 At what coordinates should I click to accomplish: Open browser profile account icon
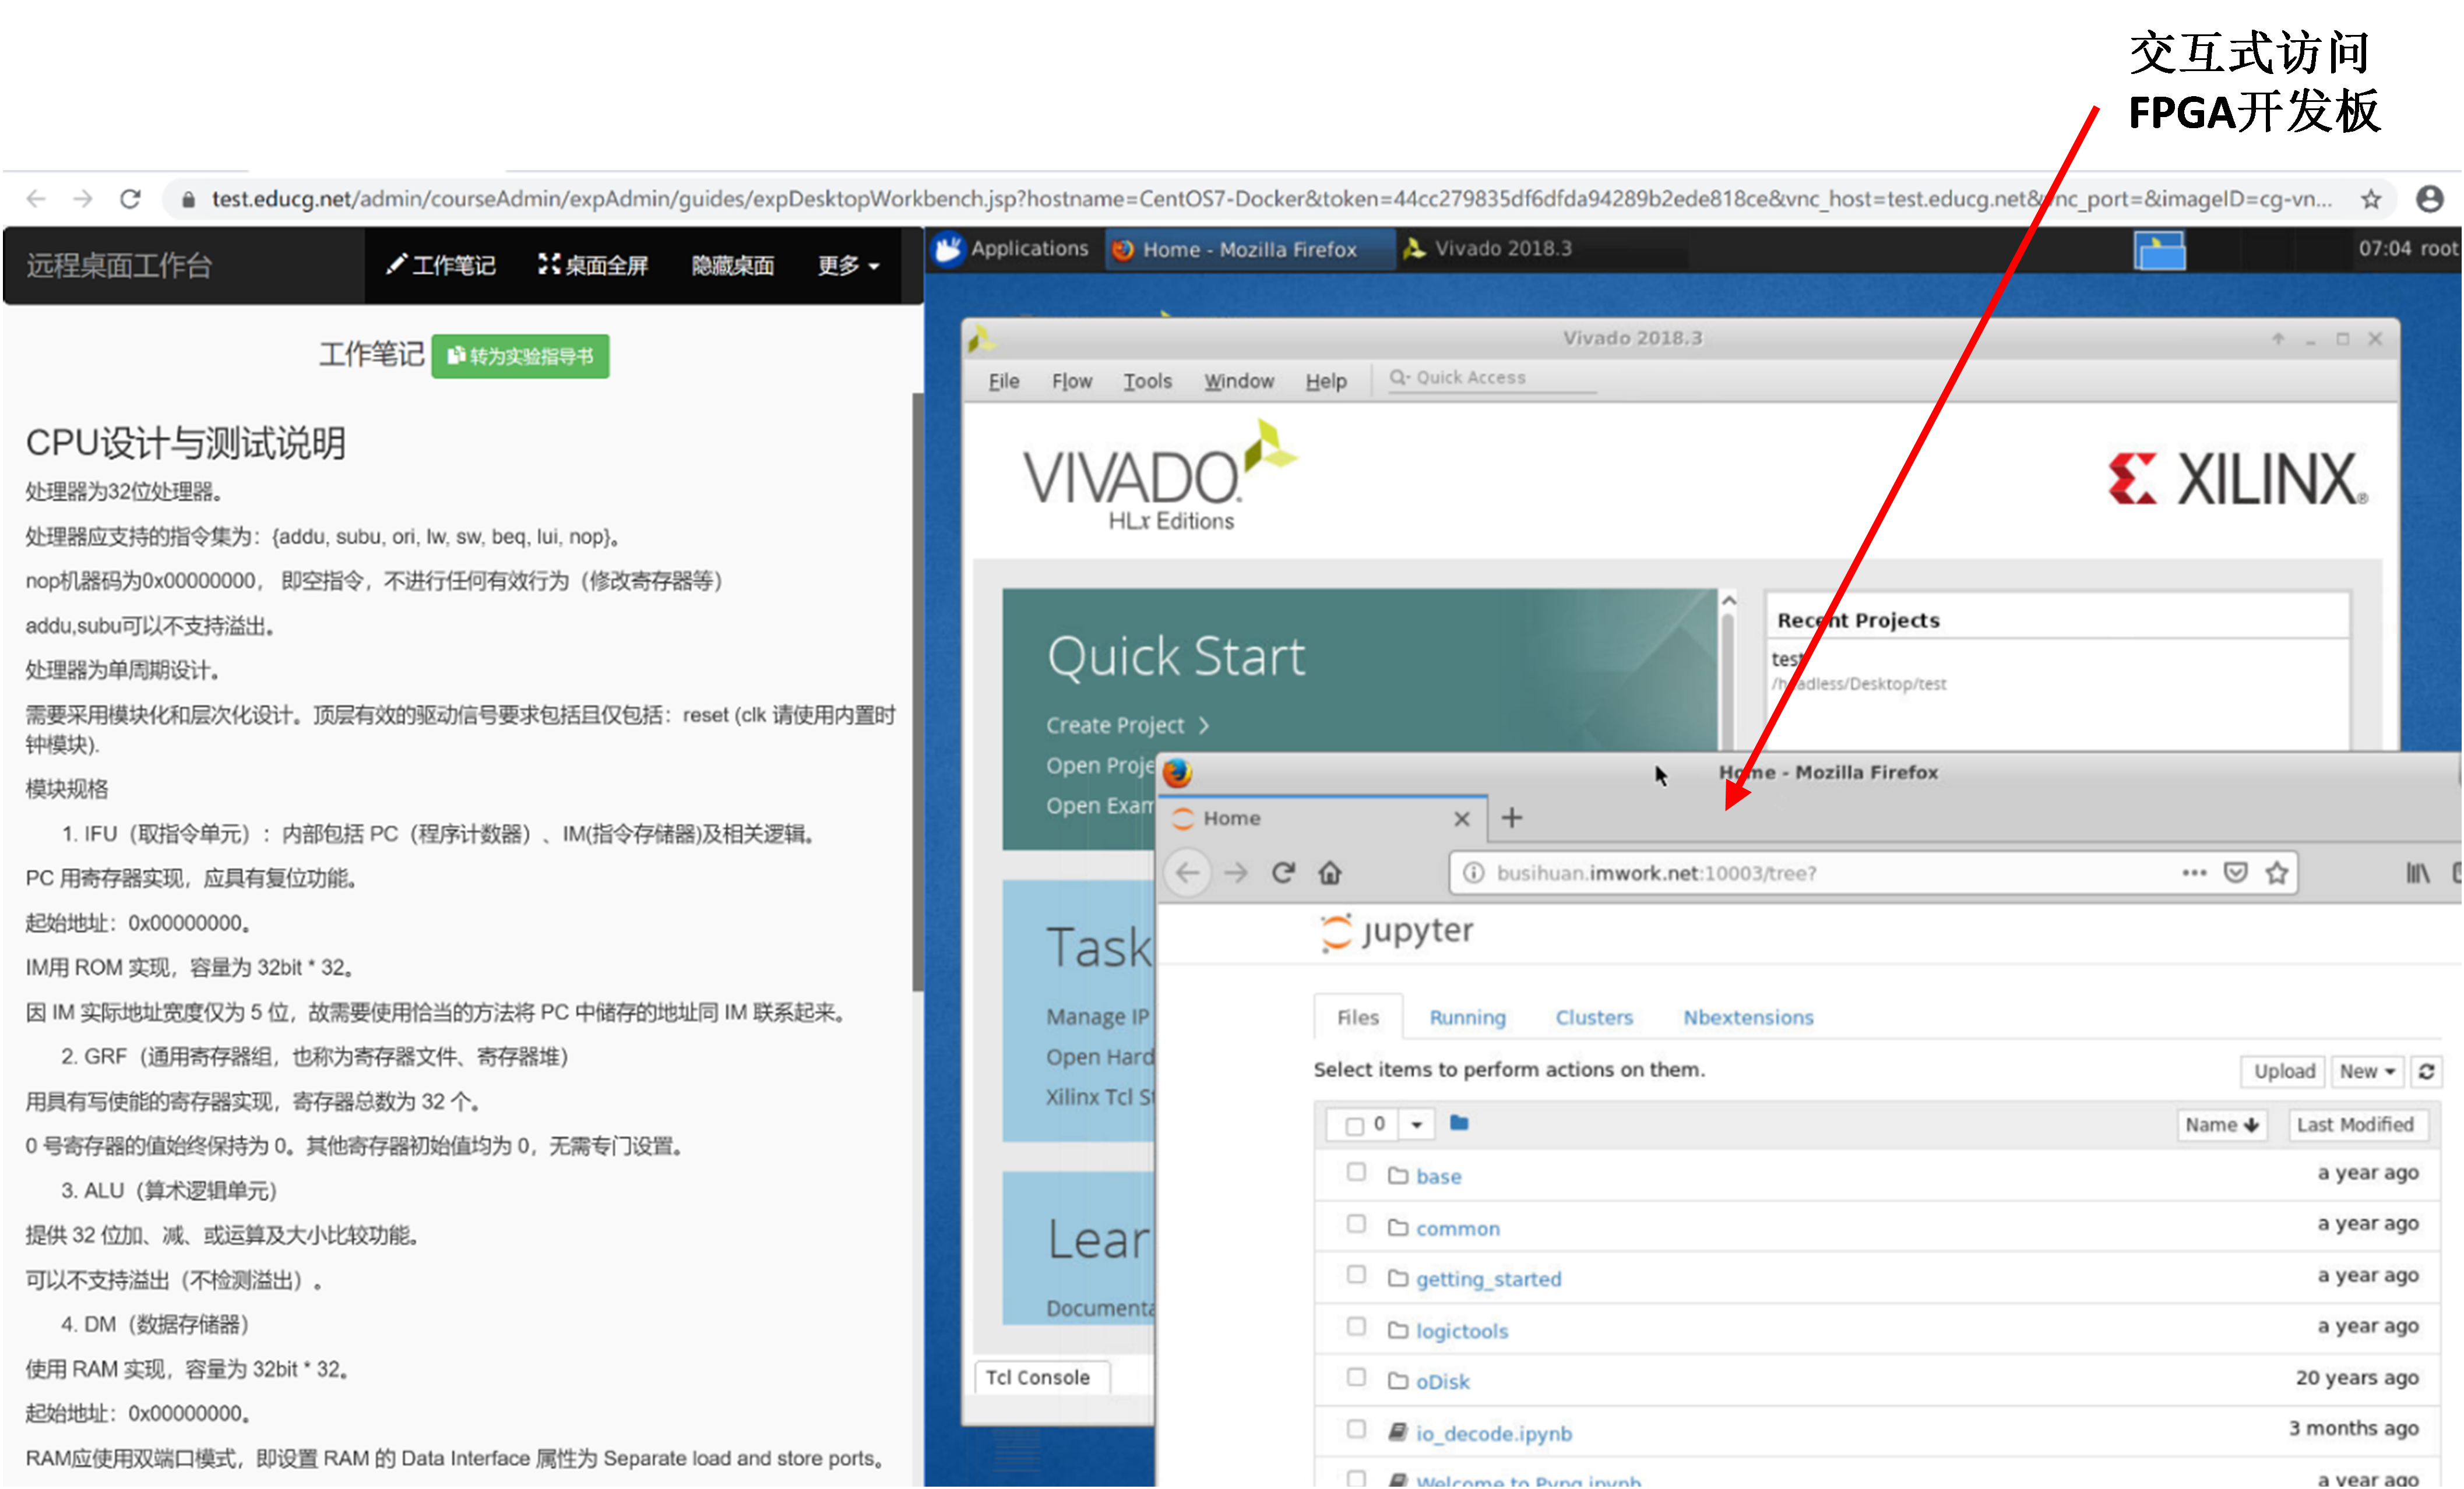click(2429, 199)
